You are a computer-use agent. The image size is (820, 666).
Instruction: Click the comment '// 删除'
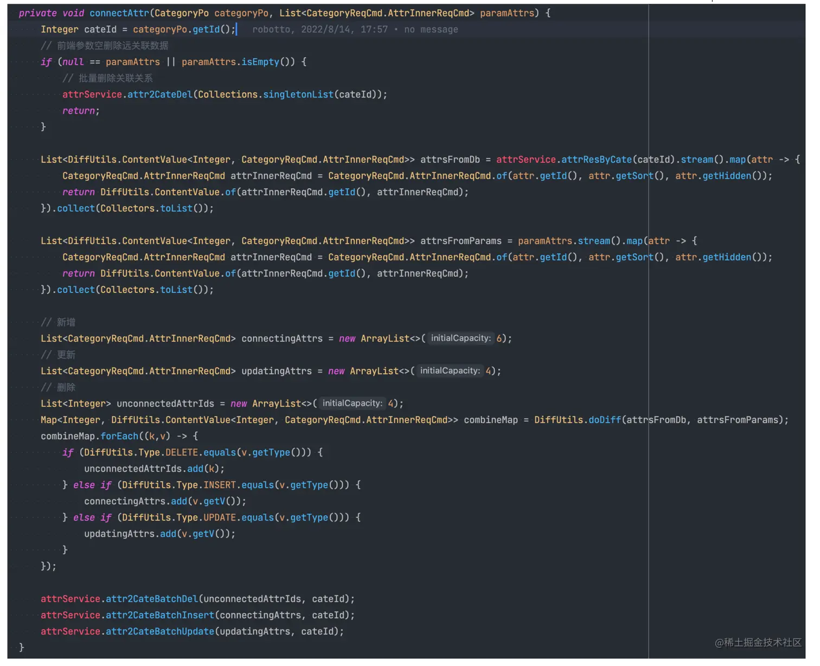coord(58,387)
